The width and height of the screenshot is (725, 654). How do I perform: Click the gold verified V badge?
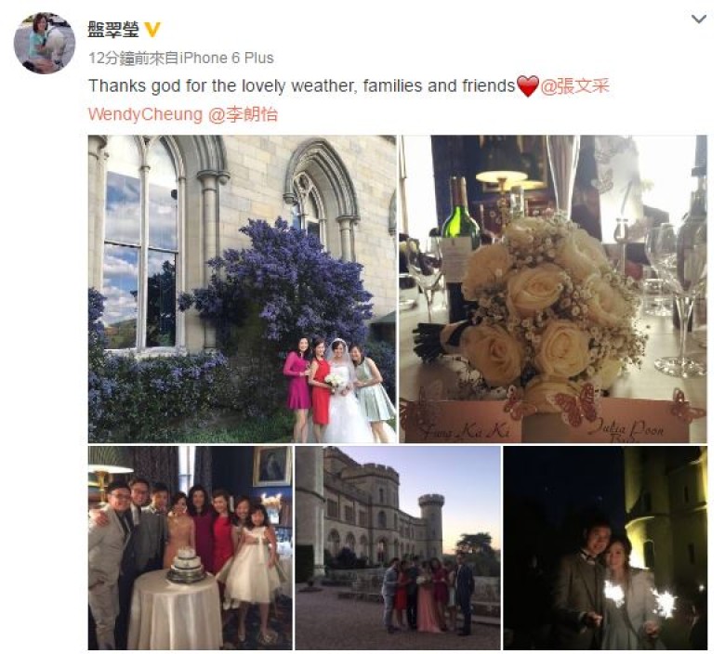152,30
